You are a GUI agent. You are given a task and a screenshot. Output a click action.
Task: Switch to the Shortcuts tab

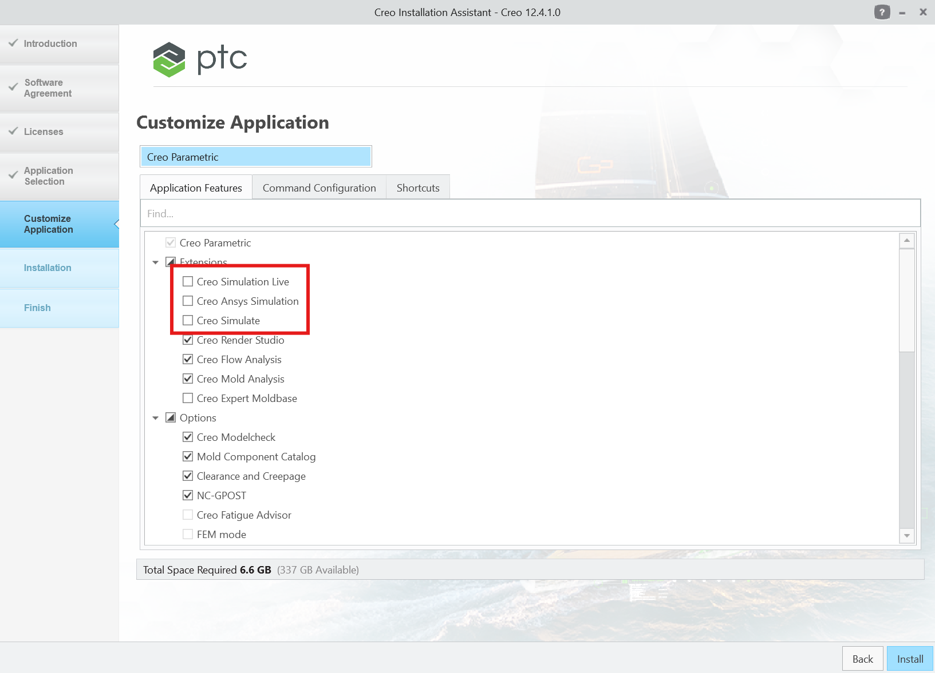tap(418, 188)
